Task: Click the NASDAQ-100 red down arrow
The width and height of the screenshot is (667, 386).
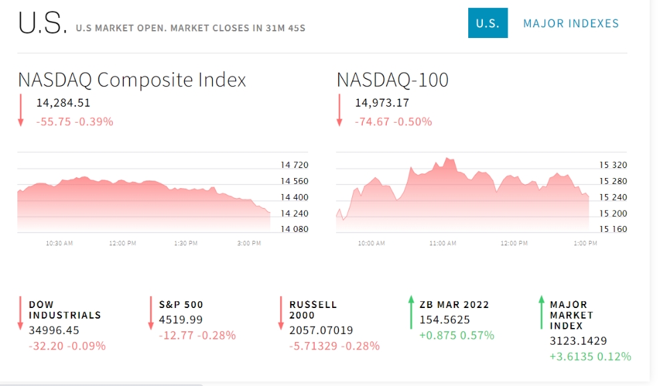Action: [339, 111]
